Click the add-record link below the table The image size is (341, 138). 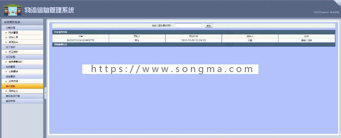point(61,45)
